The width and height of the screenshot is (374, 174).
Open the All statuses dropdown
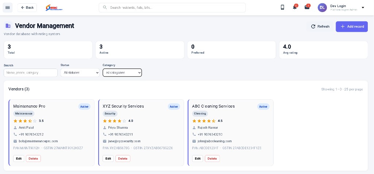tap(80, 73)
